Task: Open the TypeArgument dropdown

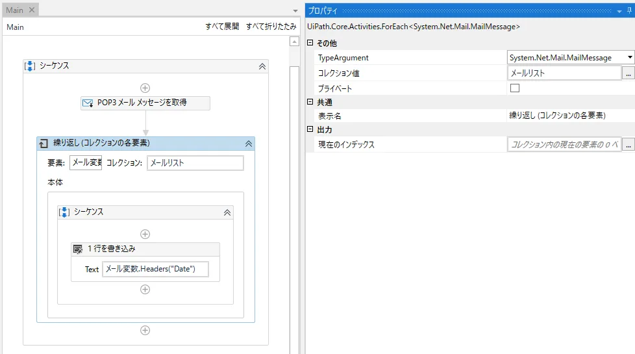Action: pos(630,58)
